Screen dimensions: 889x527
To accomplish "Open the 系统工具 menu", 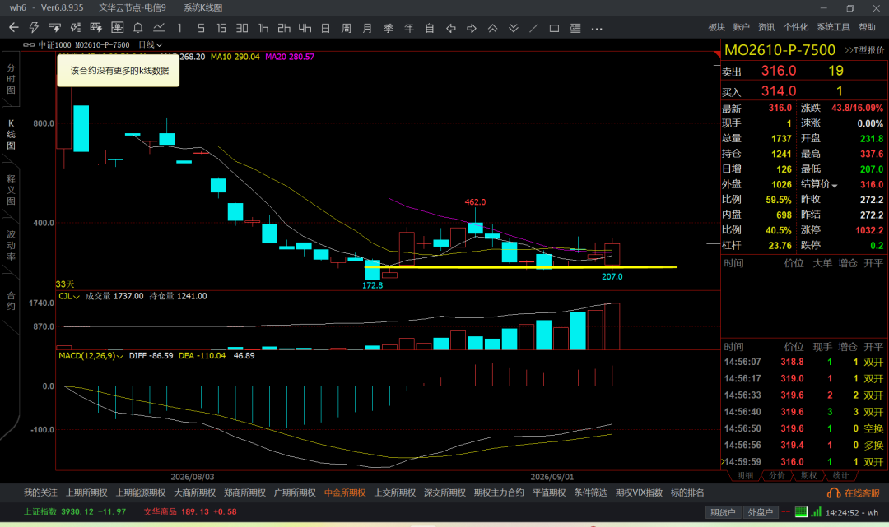I will coord(833,27).
